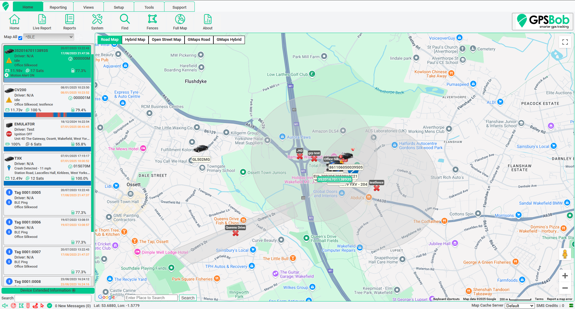This screenshot has width=575, height=309.
Task: Uncheck the Map All checkbox
Action: pos(20,38)
